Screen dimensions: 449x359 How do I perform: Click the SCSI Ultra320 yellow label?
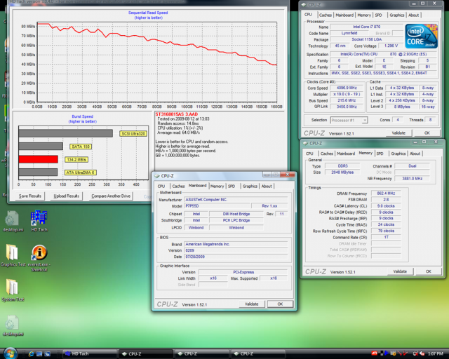click(133, 134)
